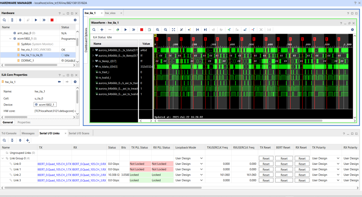Run trigger in Waveform toolbar
Viewport: 362px width, 197px height.
[x=126, y=30]
